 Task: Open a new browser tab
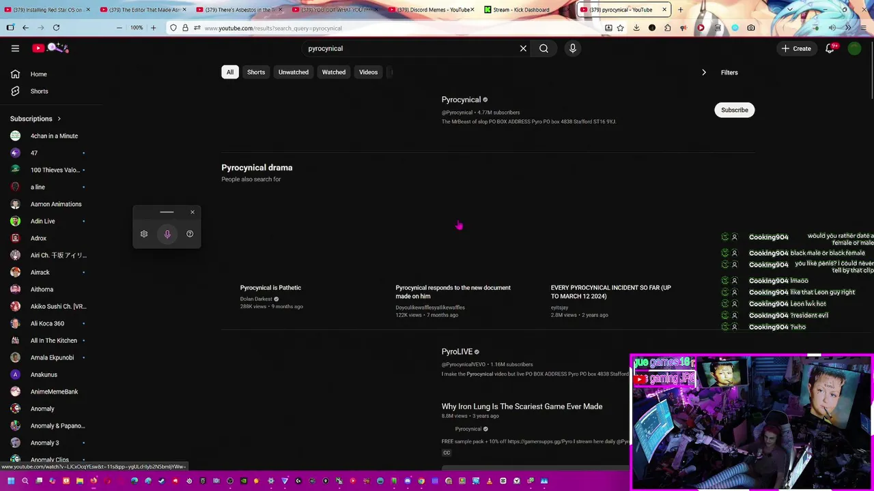click(x=680, y=10)
